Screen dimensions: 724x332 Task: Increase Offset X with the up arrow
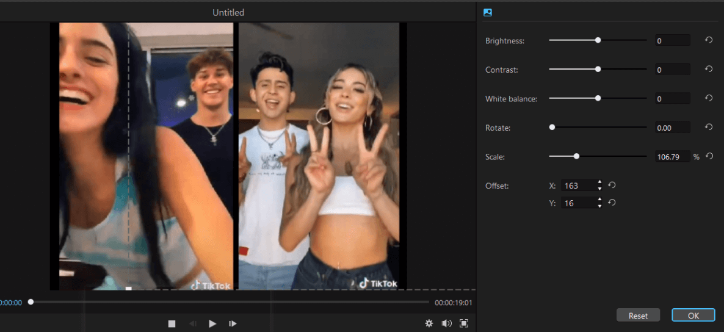coord(599,182)
